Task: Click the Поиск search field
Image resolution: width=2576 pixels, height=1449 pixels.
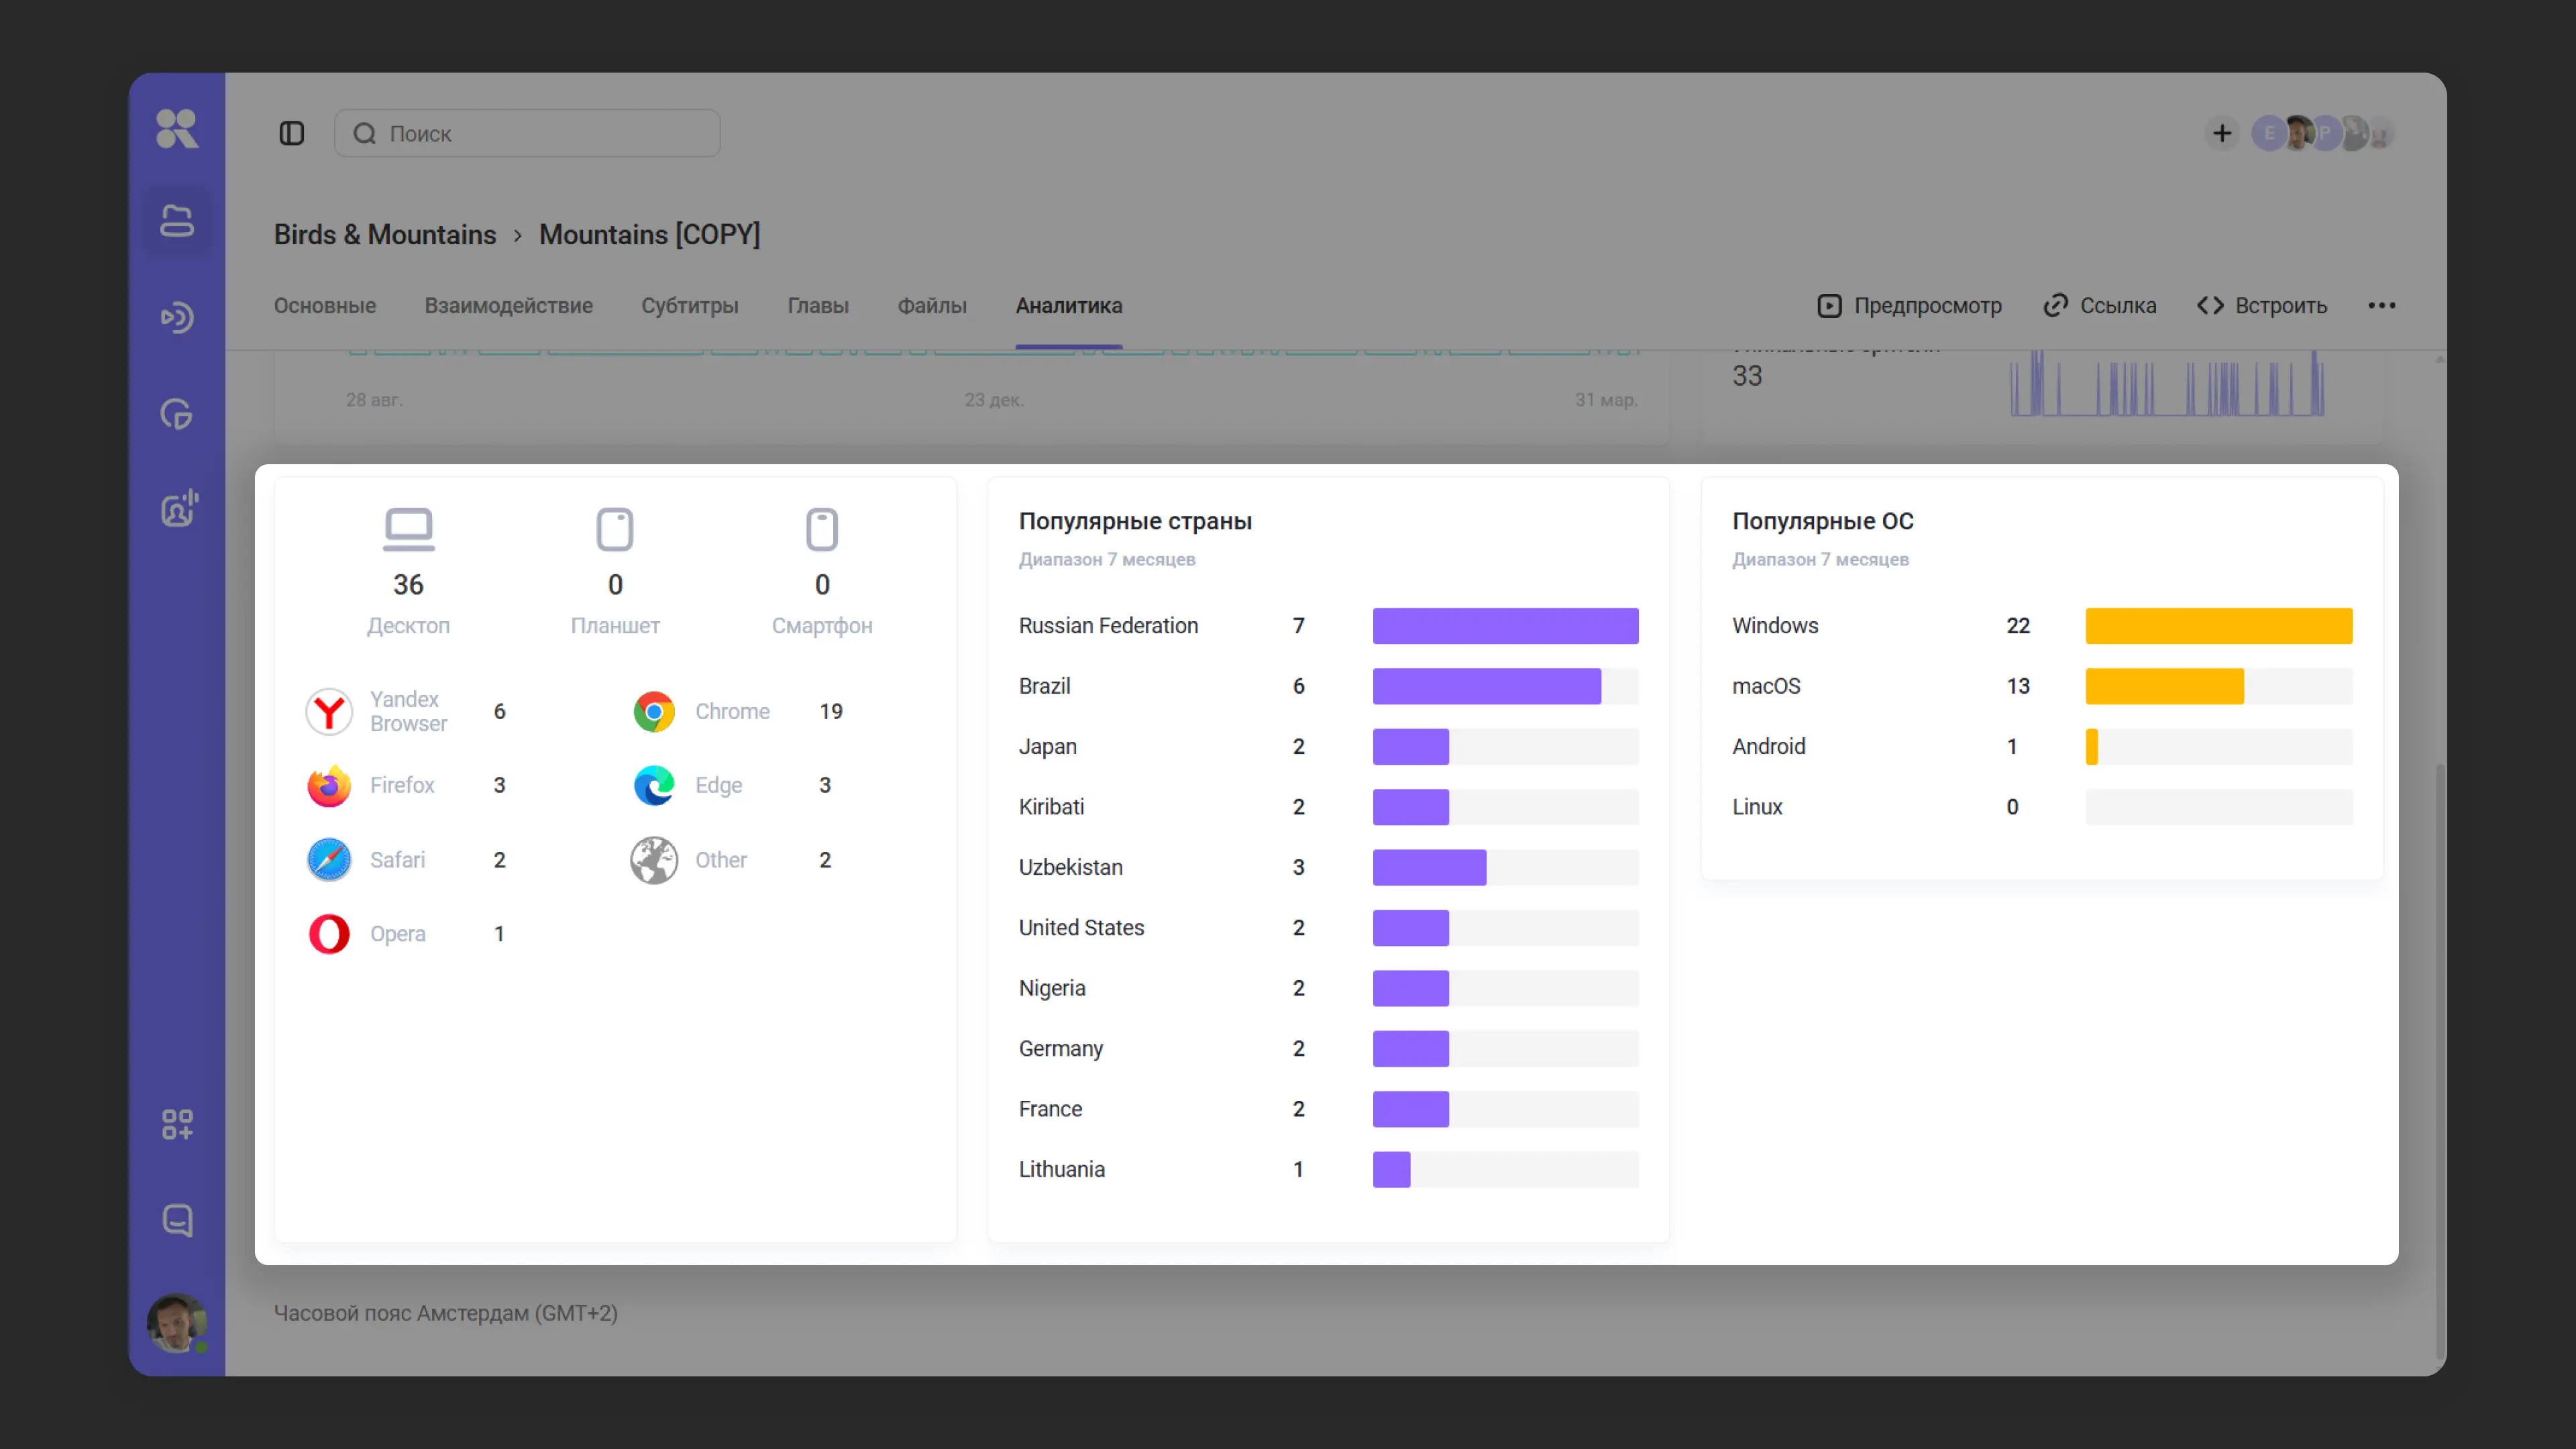Action: pyautogui.click(x=527, y=133)
